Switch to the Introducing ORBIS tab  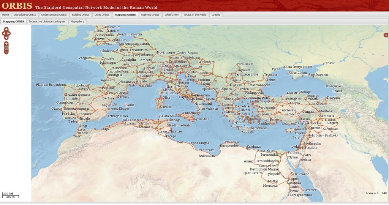click(24, 15)
